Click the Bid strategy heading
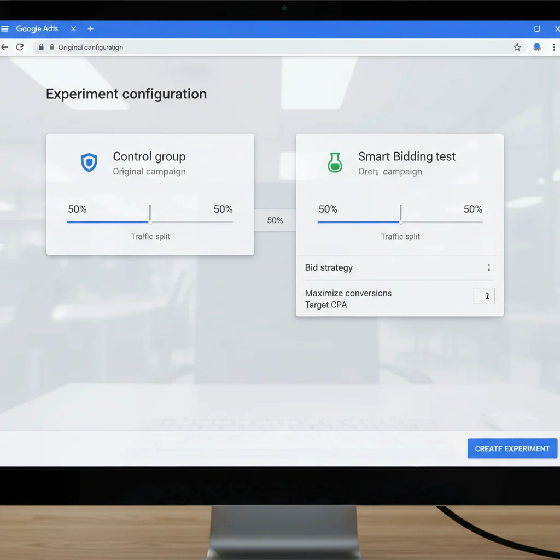The height and width of the screenshot is (560, 560). (x=329, y=267)
